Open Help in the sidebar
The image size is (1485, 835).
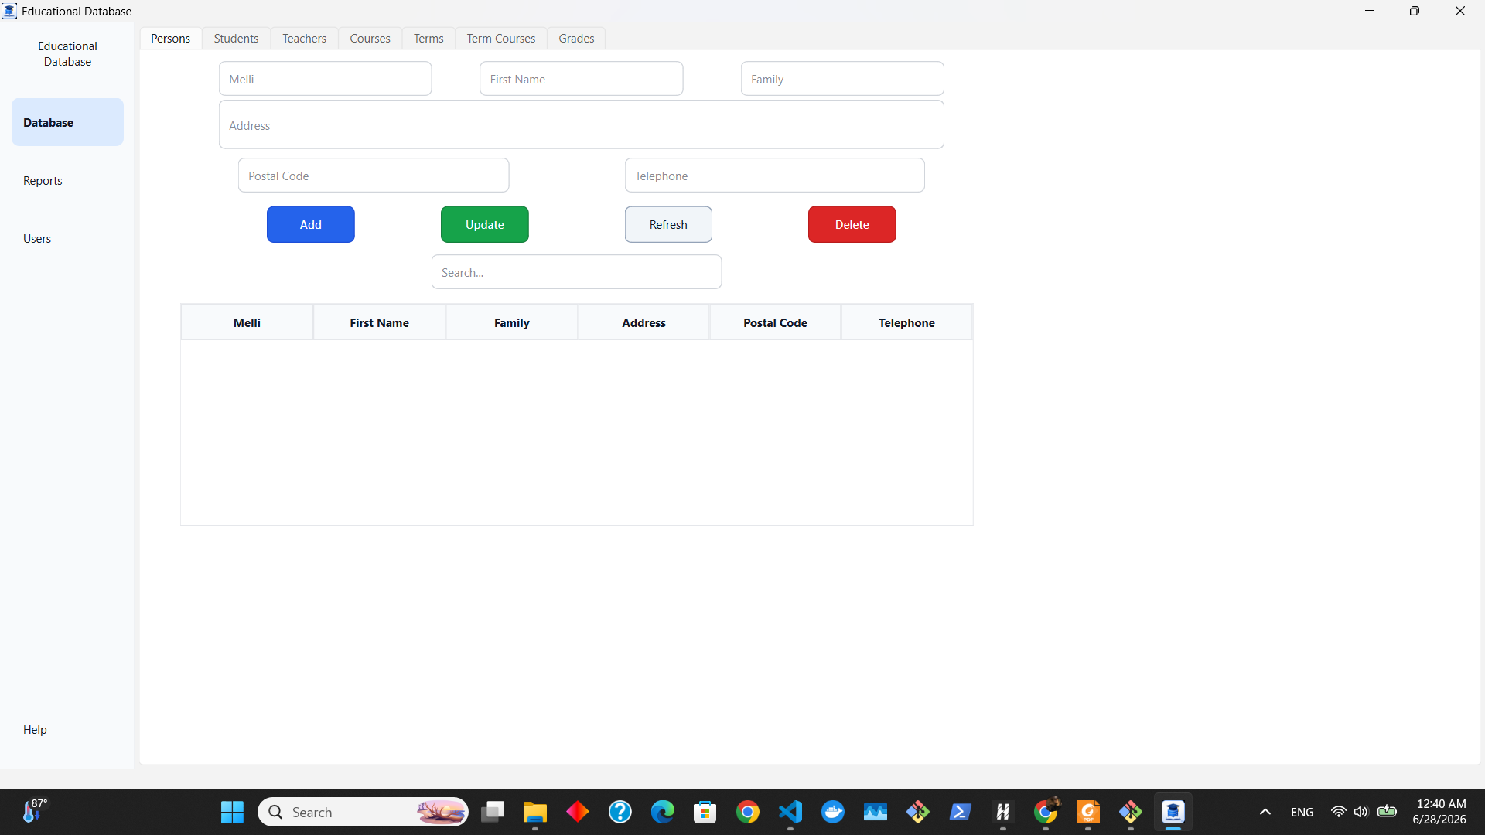67,729
